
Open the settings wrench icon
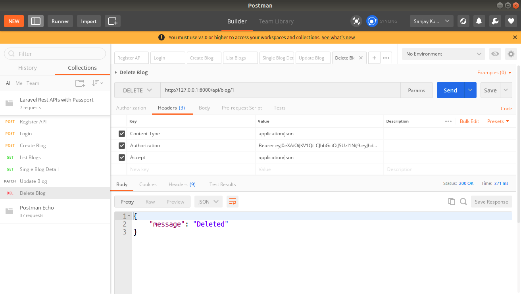click(495, 21)
